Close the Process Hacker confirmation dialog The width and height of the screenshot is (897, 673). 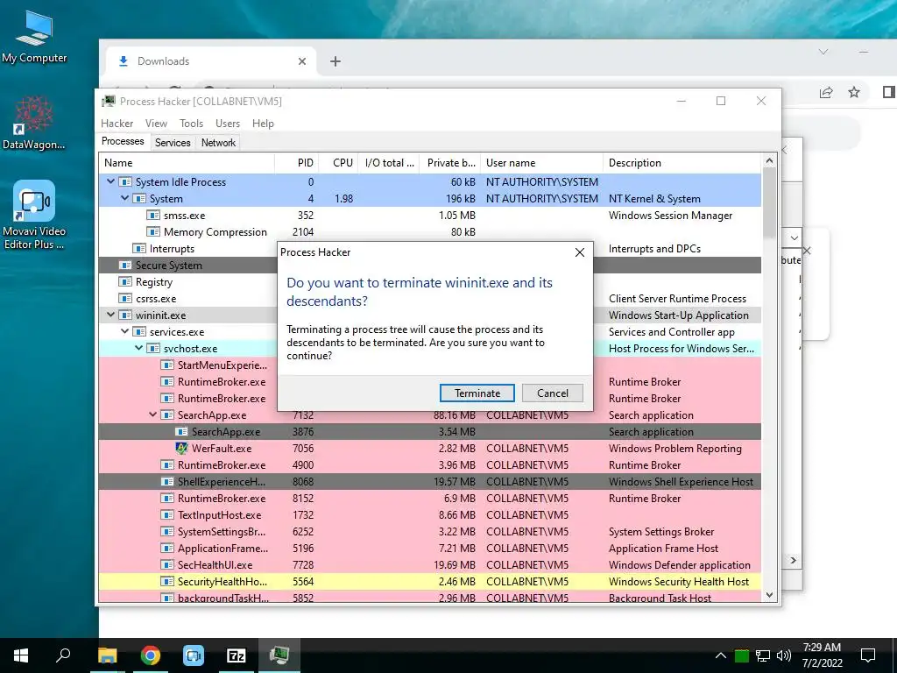(x=580, y=252)
